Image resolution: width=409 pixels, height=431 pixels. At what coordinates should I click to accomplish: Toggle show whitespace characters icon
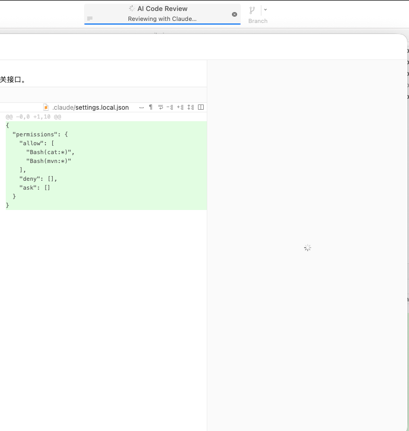pyautogui.click(x=142, y=108)
